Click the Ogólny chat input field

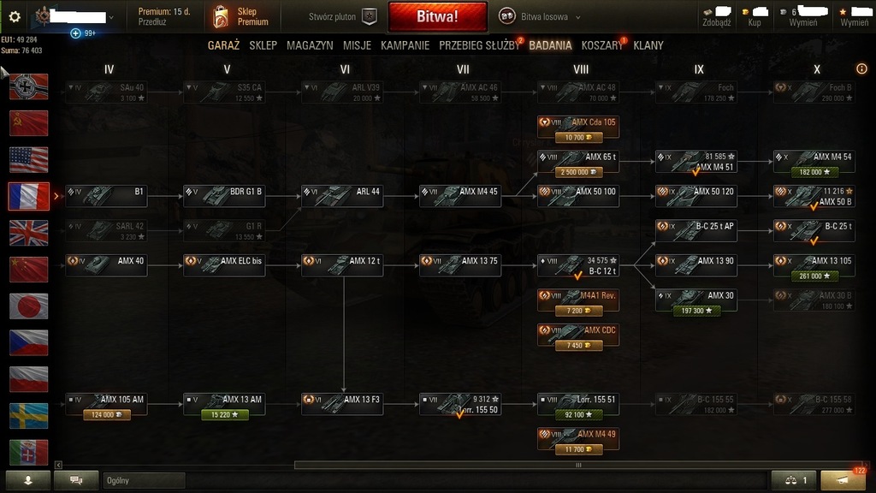pyautogui.click(x=144, y=480)
